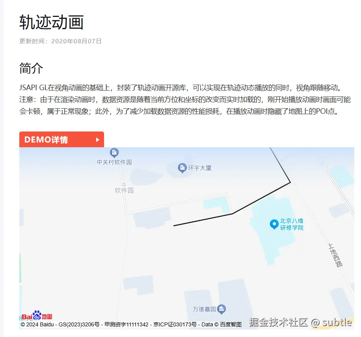
Task: Click the 环宇大厦 building pin icon
Action: coord(182,168)
